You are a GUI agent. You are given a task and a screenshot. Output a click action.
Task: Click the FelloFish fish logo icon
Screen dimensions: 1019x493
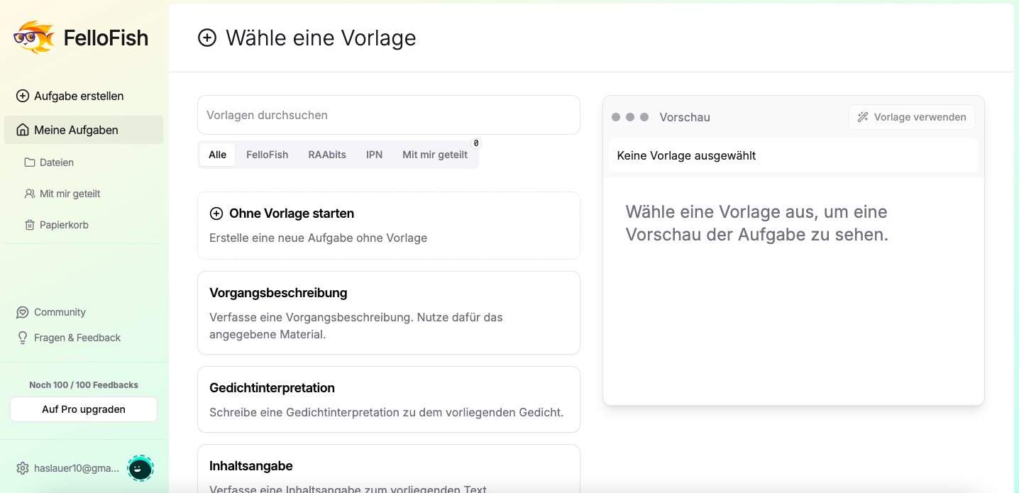pyautogui.click(x=34, y=37)
